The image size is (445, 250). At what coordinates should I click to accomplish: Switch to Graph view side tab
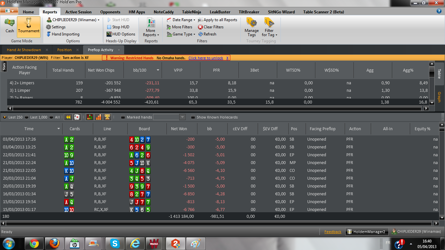point(439,97)
